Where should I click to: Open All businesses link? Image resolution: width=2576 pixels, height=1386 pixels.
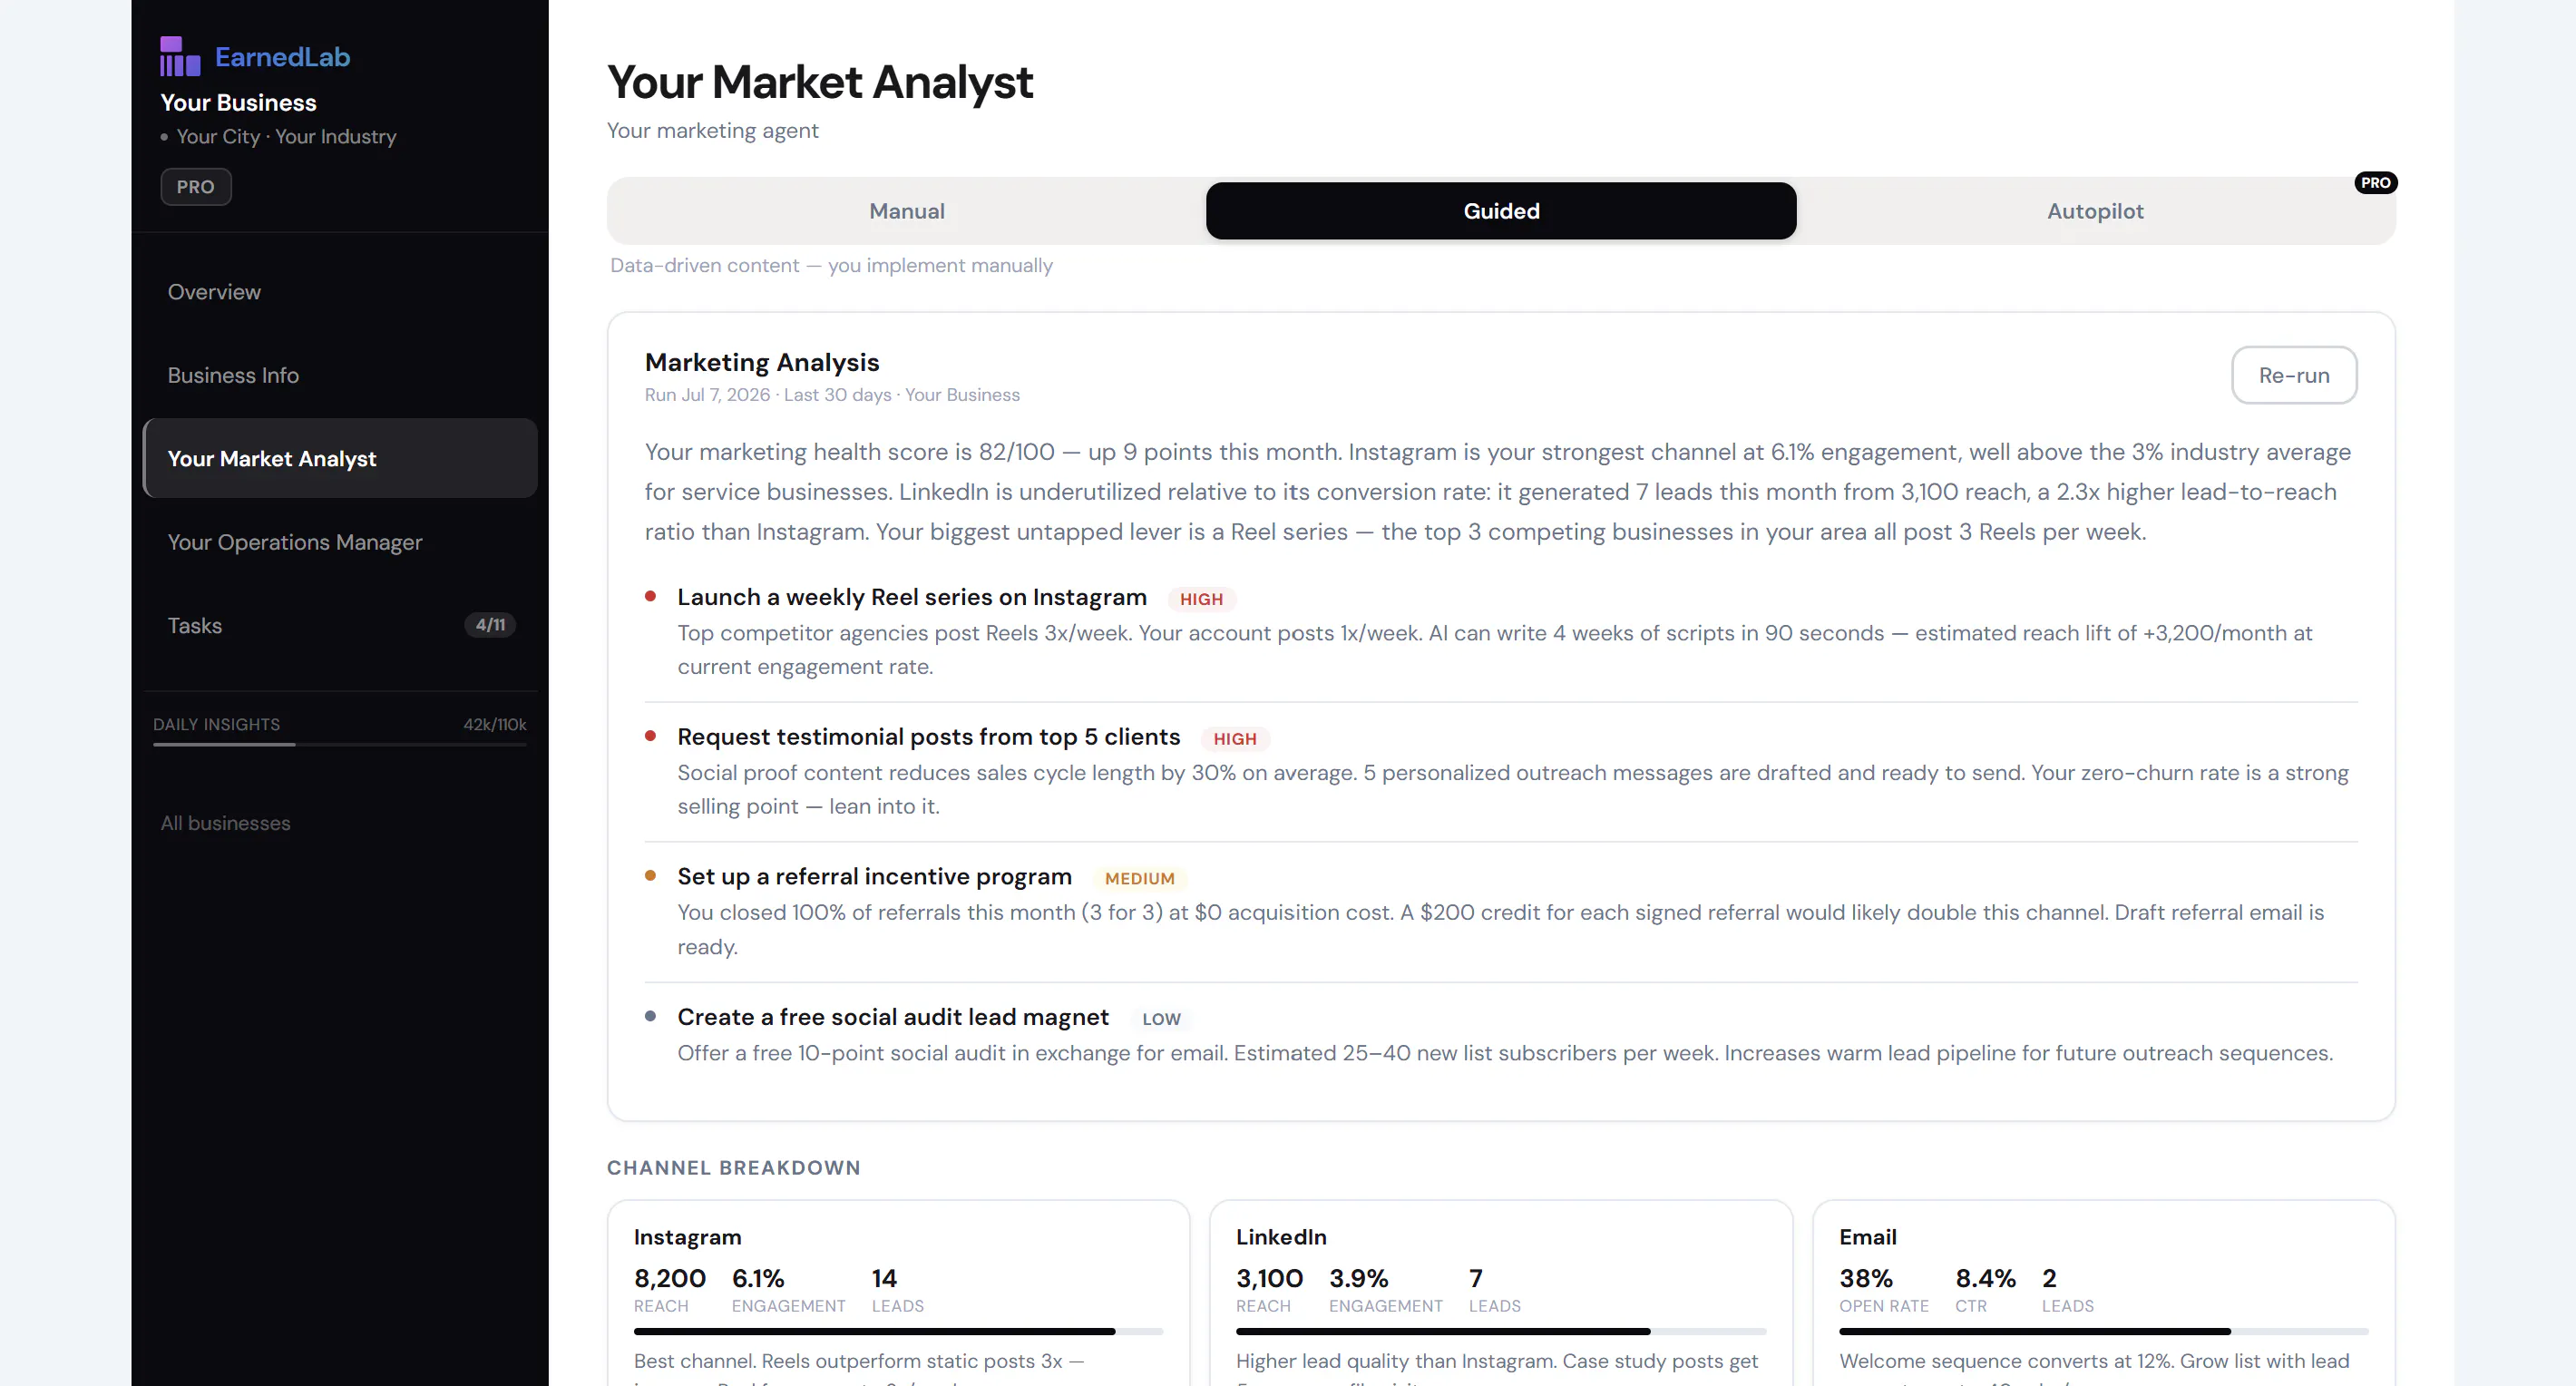coord(226,823)
